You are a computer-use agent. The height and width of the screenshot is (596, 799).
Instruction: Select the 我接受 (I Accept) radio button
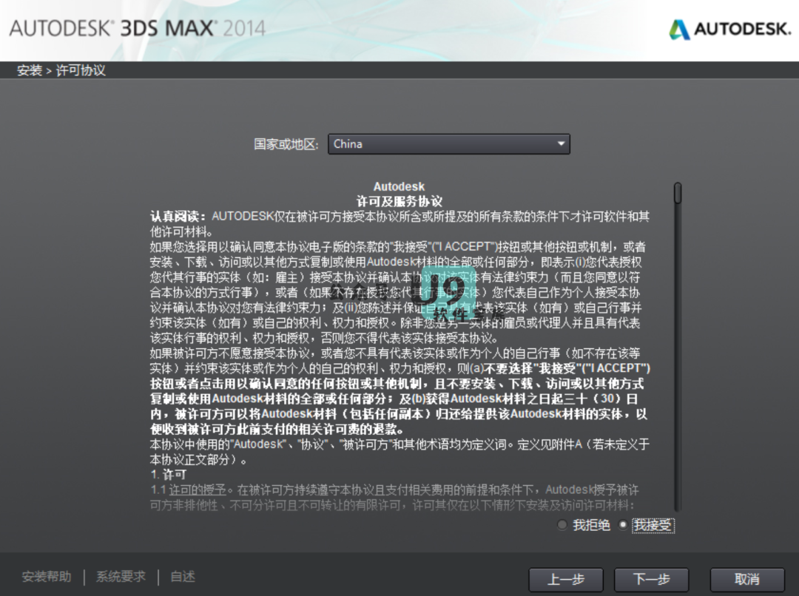pyautogui.click(x=623, y=525)
